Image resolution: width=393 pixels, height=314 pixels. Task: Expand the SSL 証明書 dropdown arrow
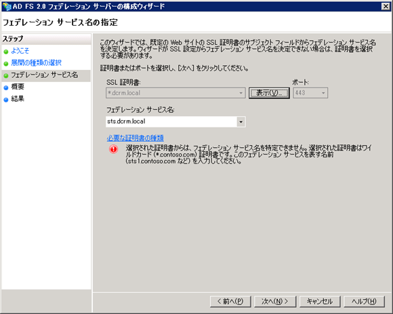(x=241, y=93)
